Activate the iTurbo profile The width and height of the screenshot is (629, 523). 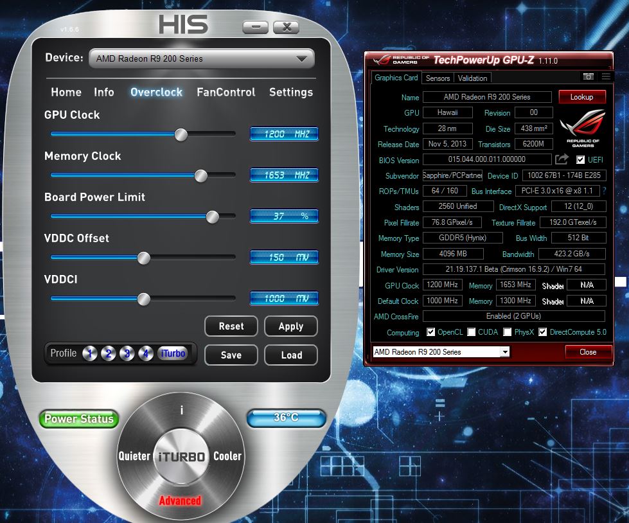pyautogui.click(x=173, y=353)
